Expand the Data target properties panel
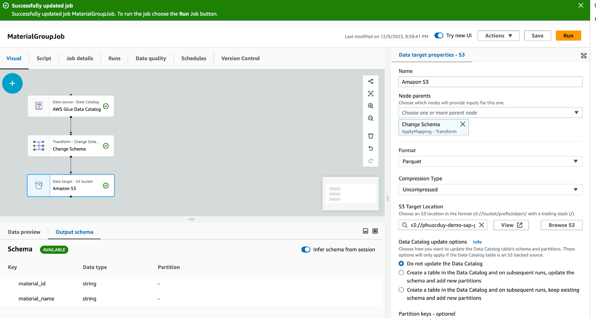 [584, 55]
